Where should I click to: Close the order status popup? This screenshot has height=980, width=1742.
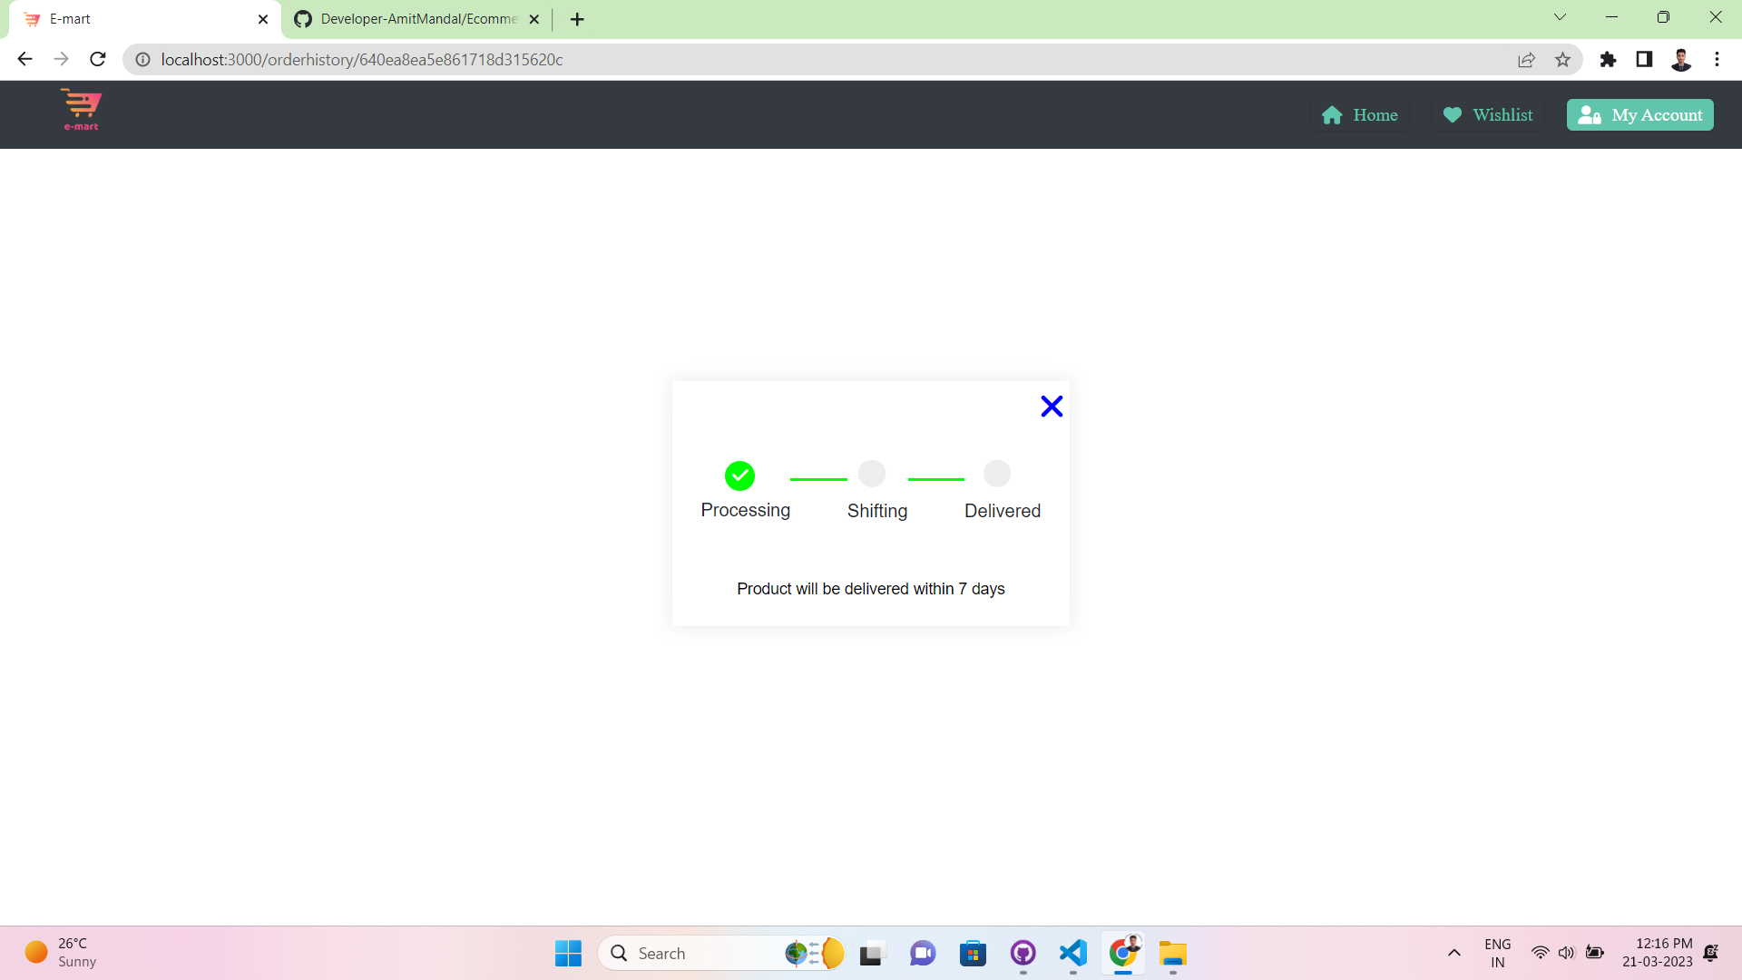coord(1052,407)
